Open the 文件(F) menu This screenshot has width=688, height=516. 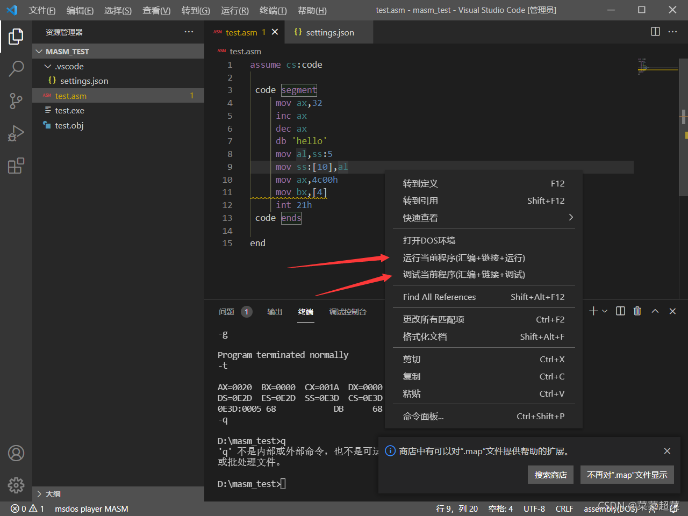coord(42,10)
